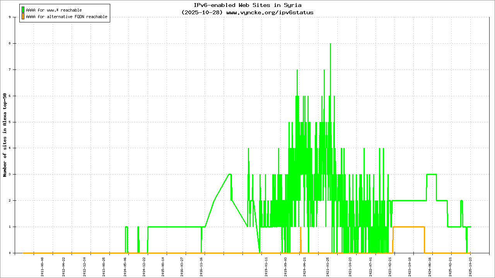The height and width of the screenshot is (278, 495).
Task: Click the green legend color swatch
Action: (x=23, y=10)
